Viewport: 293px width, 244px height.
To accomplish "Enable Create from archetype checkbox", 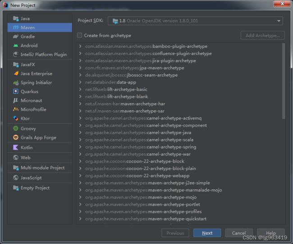I will point(80,35).
